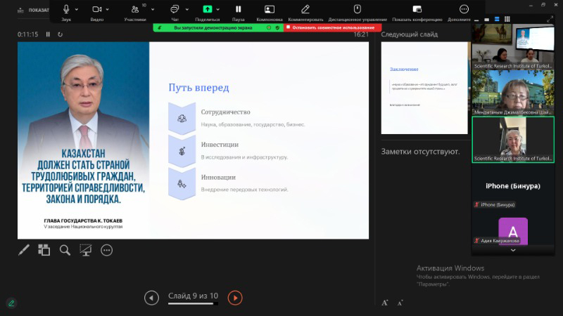Open the Комментировать annotation tool

coord(305,11)
